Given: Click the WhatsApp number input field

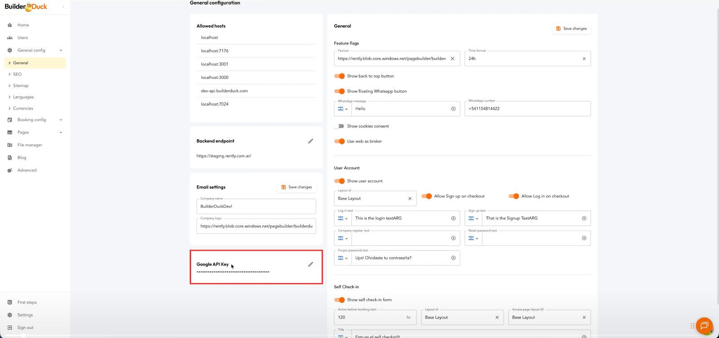Looking at the screenshot, I should pos(527,109).
